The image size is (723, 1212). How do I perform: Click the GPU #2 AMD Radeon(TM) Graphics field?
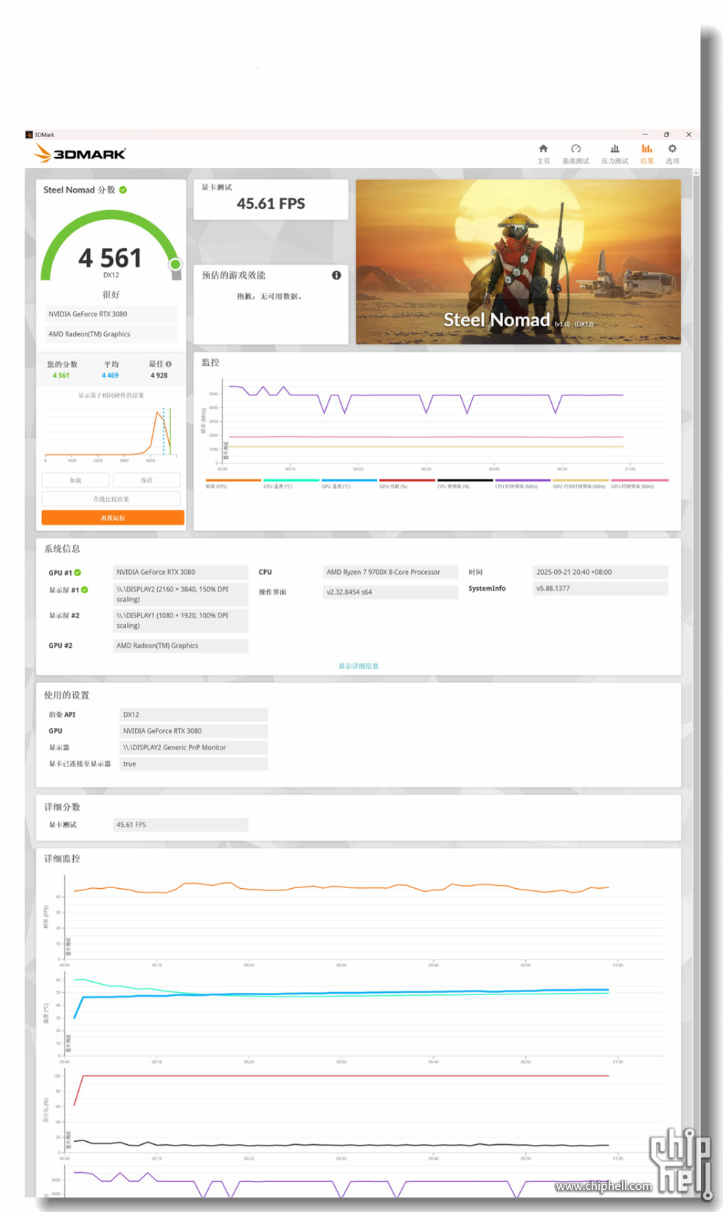181,645
